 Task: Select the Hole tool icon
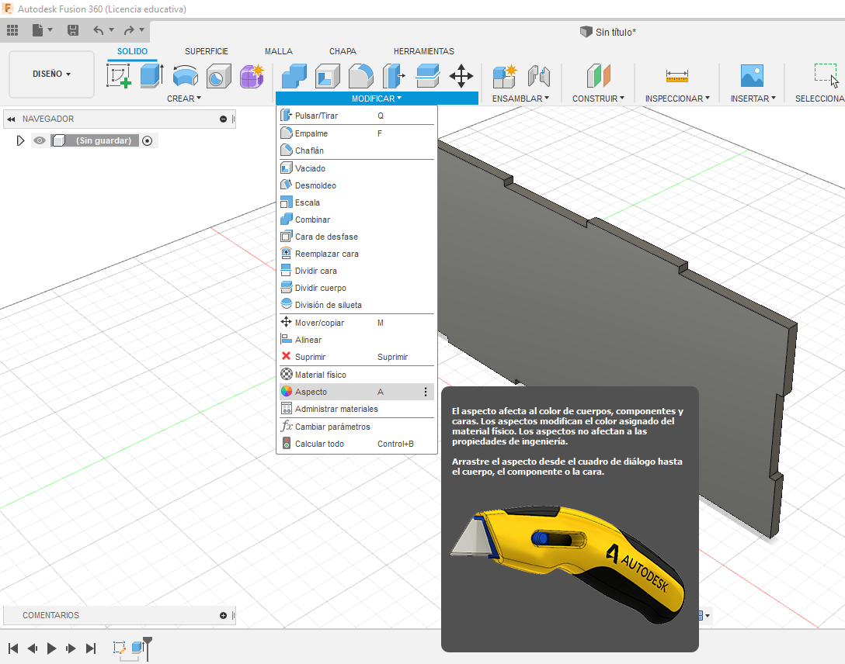click(x=219, y=75)
